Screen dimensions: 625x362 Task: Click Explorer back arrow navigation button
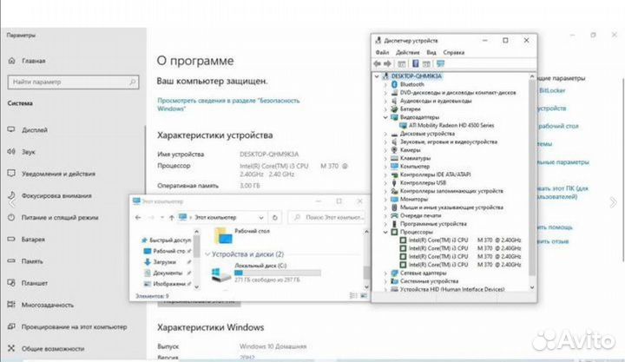(x=138, y=217)
